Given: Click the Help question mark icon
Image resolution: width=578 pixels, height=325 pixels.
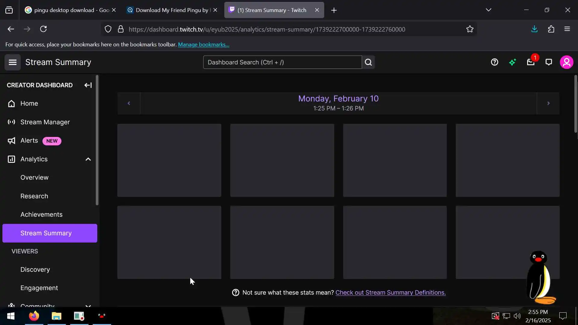Looking at the screenshot, I should coord(494,62).
